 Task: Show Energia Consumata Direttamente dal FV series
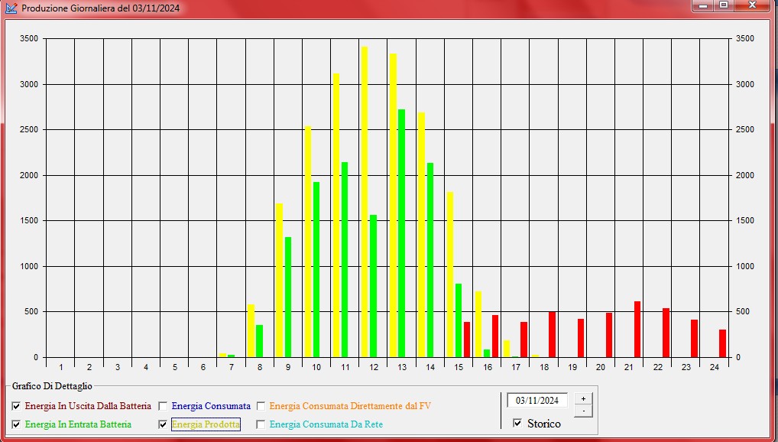261,406
